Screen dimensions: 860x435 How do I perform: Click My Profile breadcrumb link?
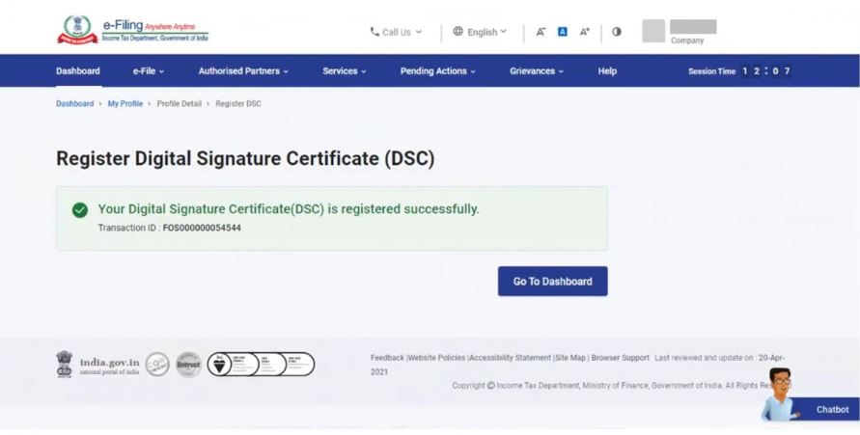click(125, 103)
